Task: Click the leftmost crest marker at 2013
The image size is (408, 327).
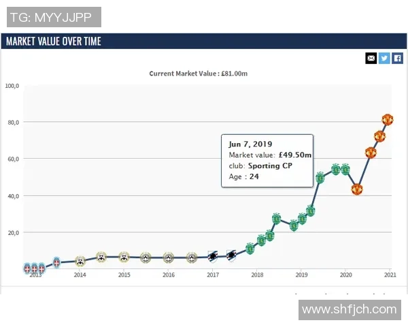Action: point(28,268)
